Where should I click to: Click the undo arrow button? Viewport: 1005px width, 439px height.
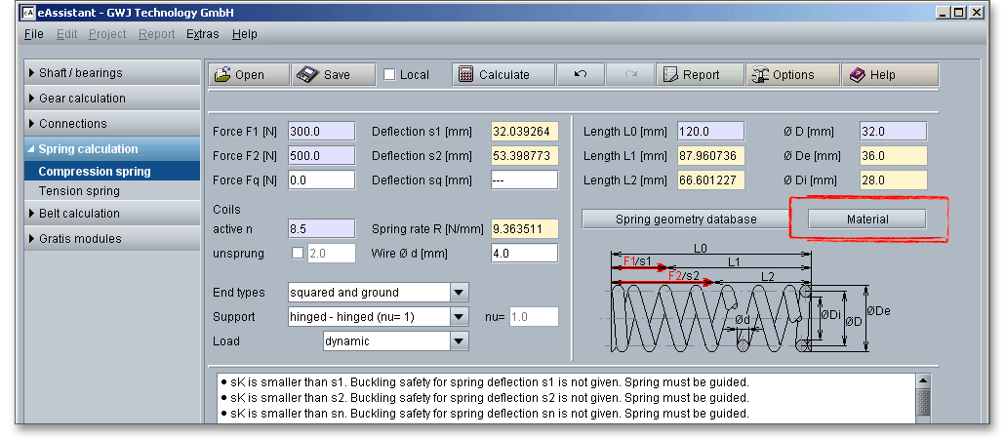pyautogui.click(x=581, y=75)
